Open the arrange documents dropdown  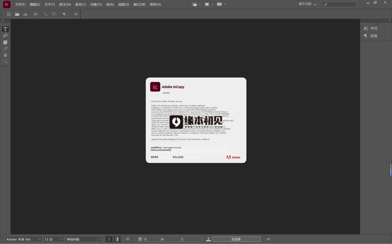[x=221, y=4]
